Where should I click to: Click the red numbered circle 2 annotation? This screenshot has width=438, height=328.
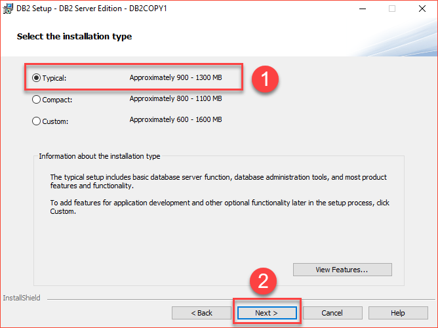tap(263, 281)
